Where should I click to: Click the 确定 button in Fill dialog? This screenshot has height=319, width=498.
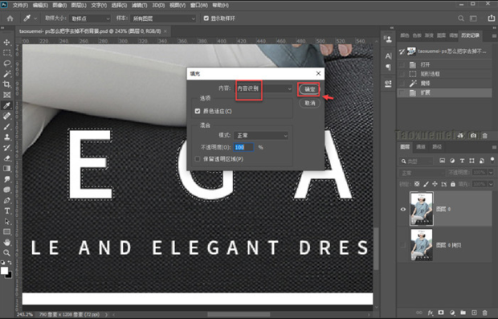[x=309, y=89]
